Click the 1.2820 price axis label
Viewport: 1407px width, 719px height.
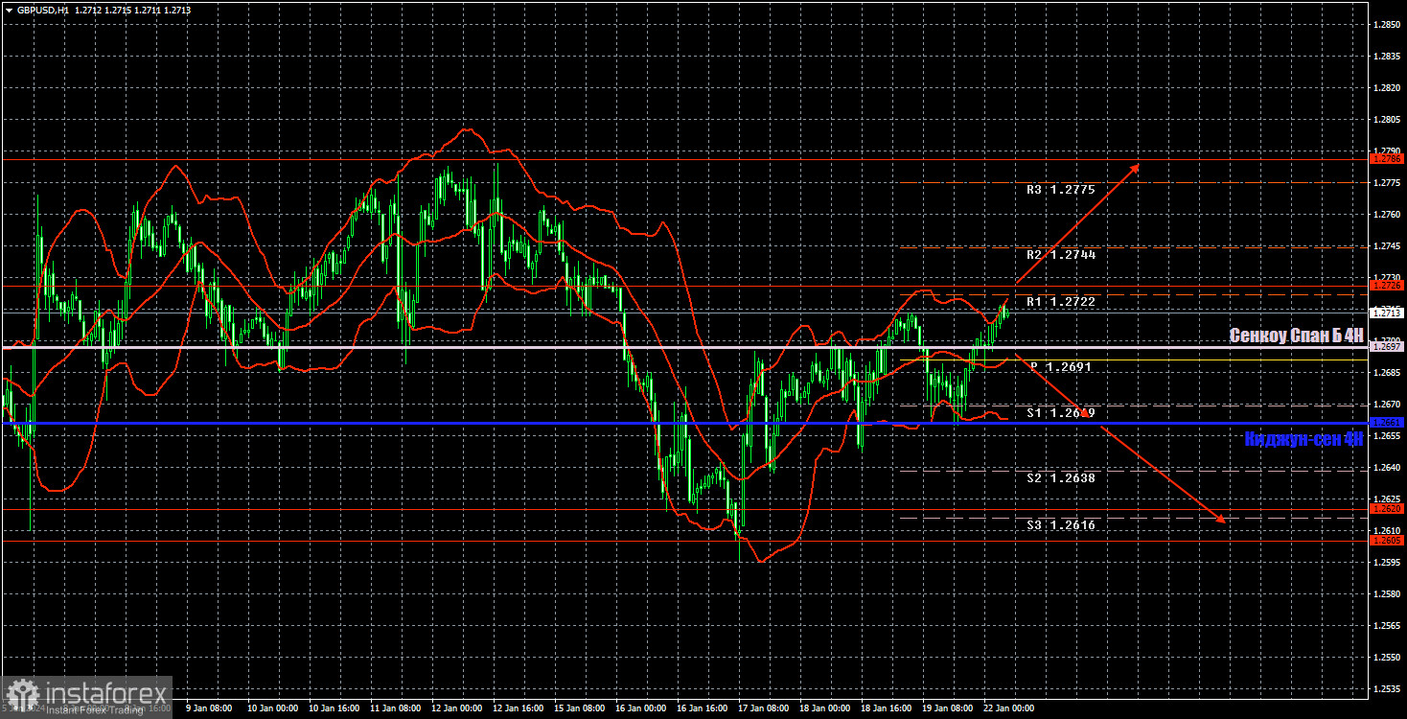1387,87
